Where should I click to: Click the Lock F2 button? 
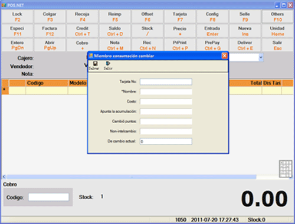point(17,17)
